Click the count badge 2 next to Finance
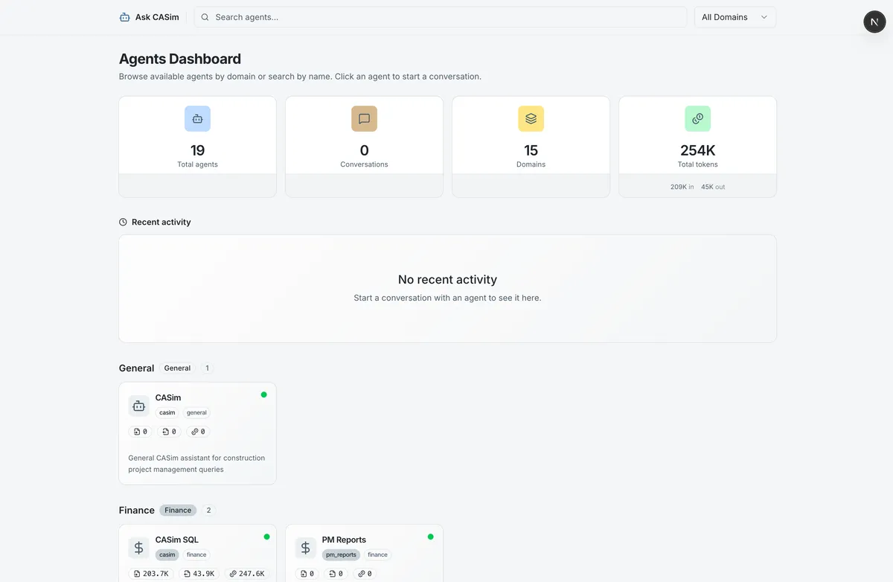This screenshot has height=582, width=893. pos(208,511)
